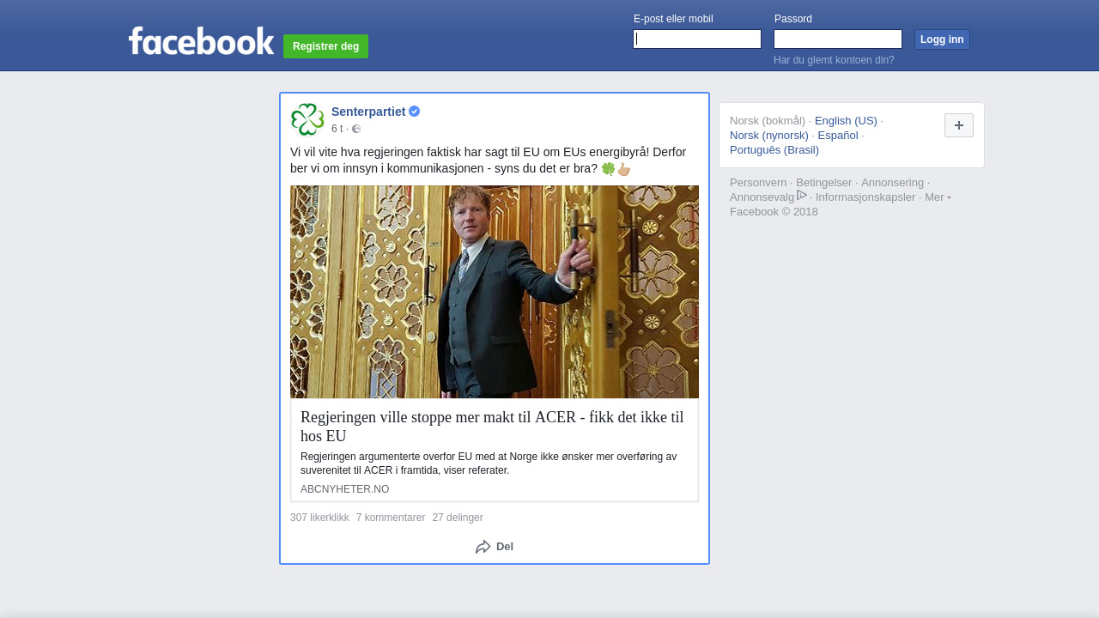The width and height of the screenshot is (1099, 618).
Task: Open the Senterpartiet page name link
Action: (x=368, y=112)
